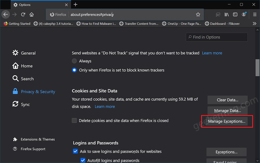Click the vertical page scrollbar thumb
260x163 pixels.
coord(257,68)
